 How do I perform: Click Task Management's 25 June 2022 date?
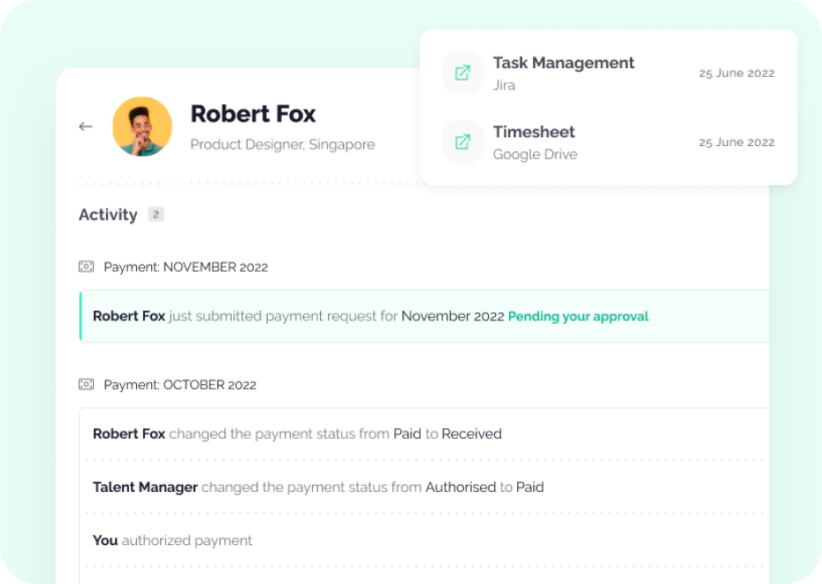click(x=736, y=73)
